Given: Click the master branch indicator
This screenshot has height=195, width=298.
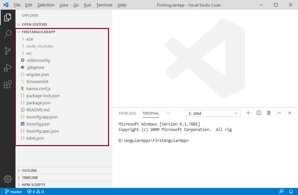Looking at the screenshot, I should pos(14,191).
